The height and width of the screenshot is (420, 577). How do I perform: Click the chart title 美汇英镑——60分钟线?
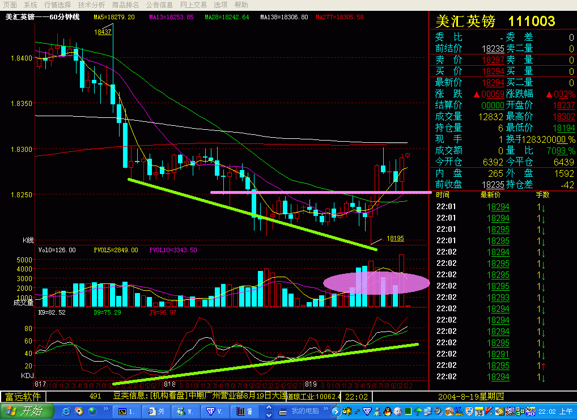(x=43, y=17)
